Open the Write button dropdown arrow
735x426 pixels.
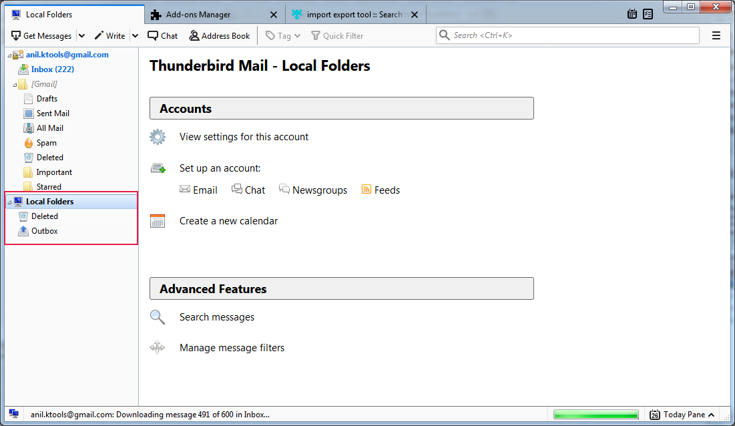pyautogui.click(x=135, y=35)
